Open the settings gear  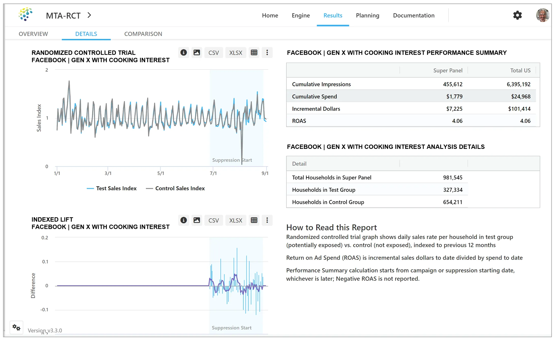pyautogui.click(x=517, y=15)
